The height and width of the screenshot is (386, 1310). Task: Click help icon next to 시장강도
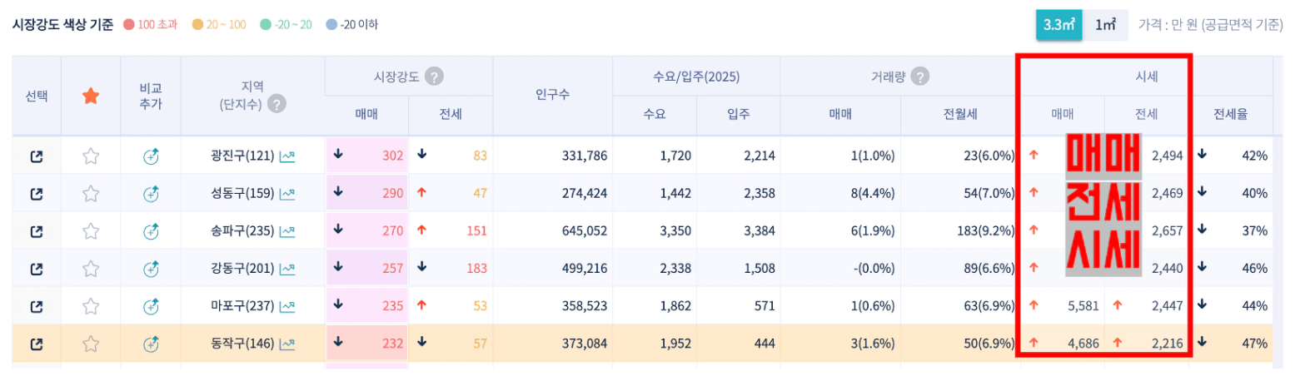click(434, 77)
